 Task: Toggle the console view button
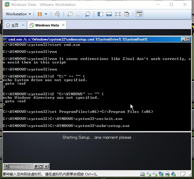[x=139, y=14]
